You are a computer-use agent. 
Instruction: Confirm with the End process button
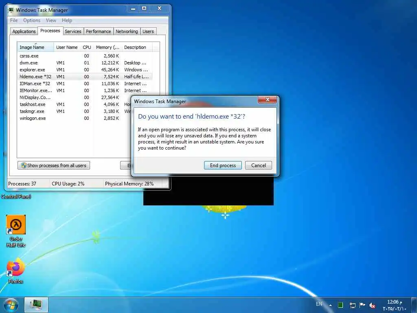[x=223, y=165]
